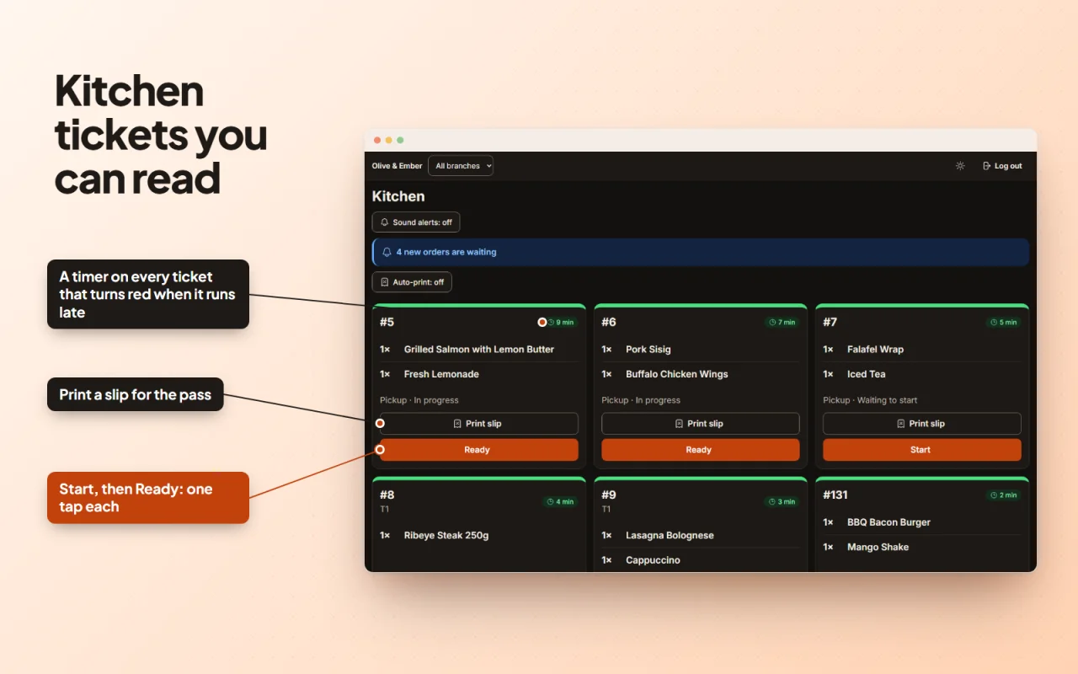Viewport: 1078px width, 674px height.
Task: Select ticket number #8
Action: point(387,495)
